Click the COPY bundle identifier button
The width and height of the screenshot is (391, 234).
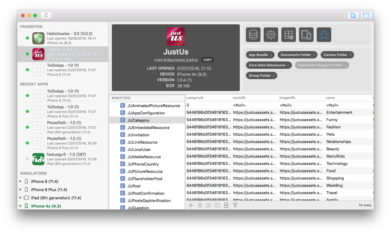[x=208, y=60]
